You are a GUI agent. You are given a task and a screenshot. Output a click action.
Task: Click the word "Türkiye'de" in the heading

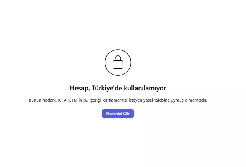tap(107, 88)
